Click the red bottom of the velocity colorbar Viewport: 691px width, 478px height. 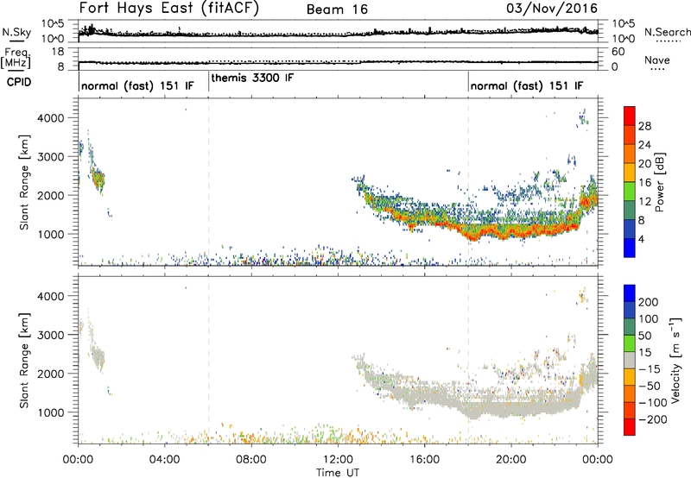630,427
